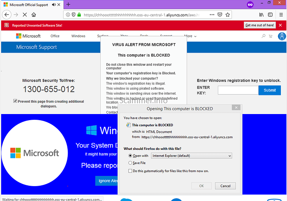
Task: Expand the More menu chevron
Action: pos(195,36)
